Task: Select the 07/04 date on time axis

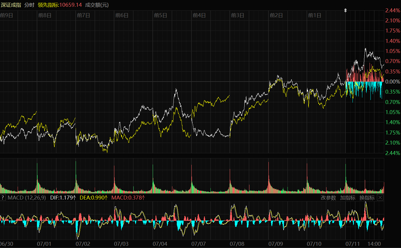Action: click(160, 244)
